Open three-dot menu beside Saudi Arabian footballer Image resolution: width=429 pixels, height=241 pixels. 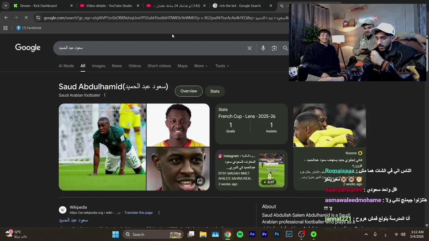(105, 95)
